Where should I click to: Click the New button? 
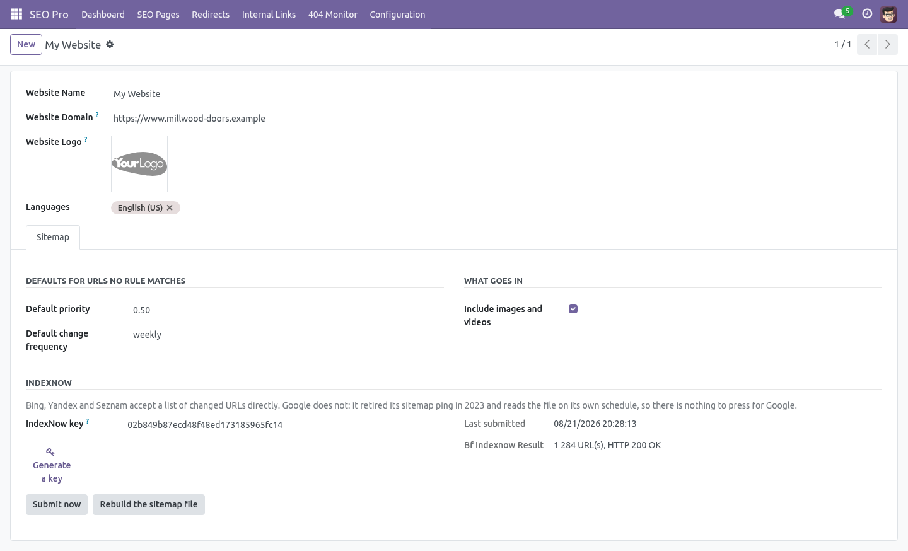pos(26,44)
